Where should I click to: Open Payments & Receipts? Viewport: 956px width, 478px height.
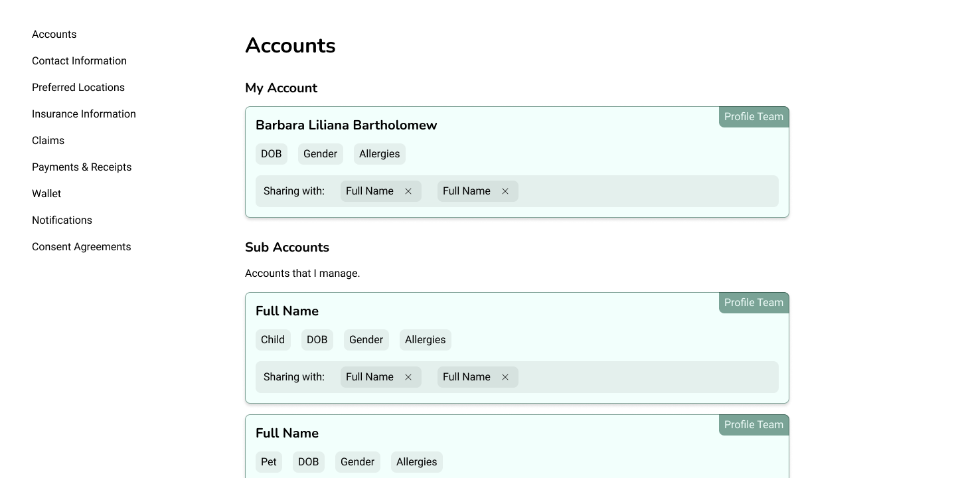(x=82, y=167)
